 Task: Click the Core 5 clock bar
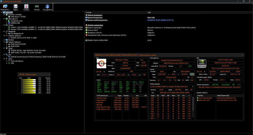pyautogui.click(x=29, y=88)
